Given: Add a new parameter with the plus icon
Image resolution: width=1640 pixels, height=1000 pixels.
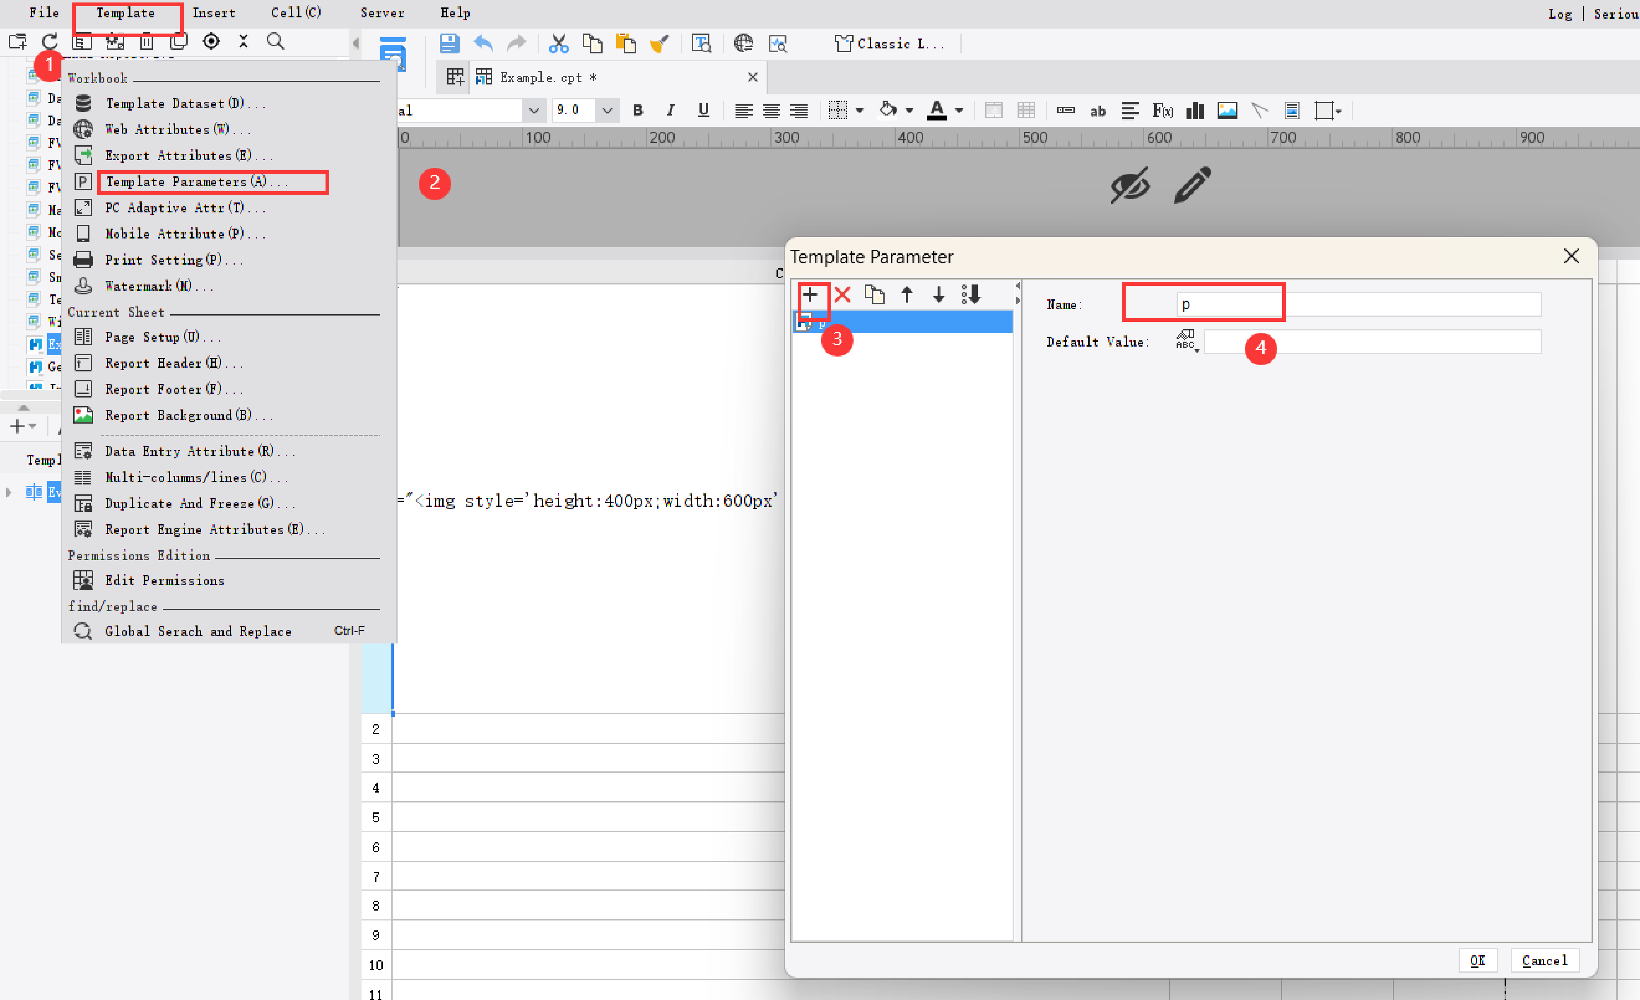Looking at the screenshot, I should point(812,295).
